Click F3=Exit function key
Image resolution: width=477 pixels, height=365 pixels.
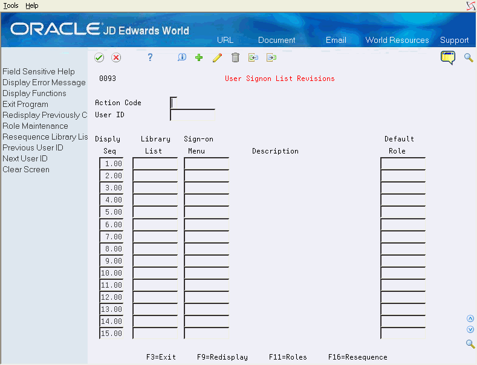(x=161, y=357)
